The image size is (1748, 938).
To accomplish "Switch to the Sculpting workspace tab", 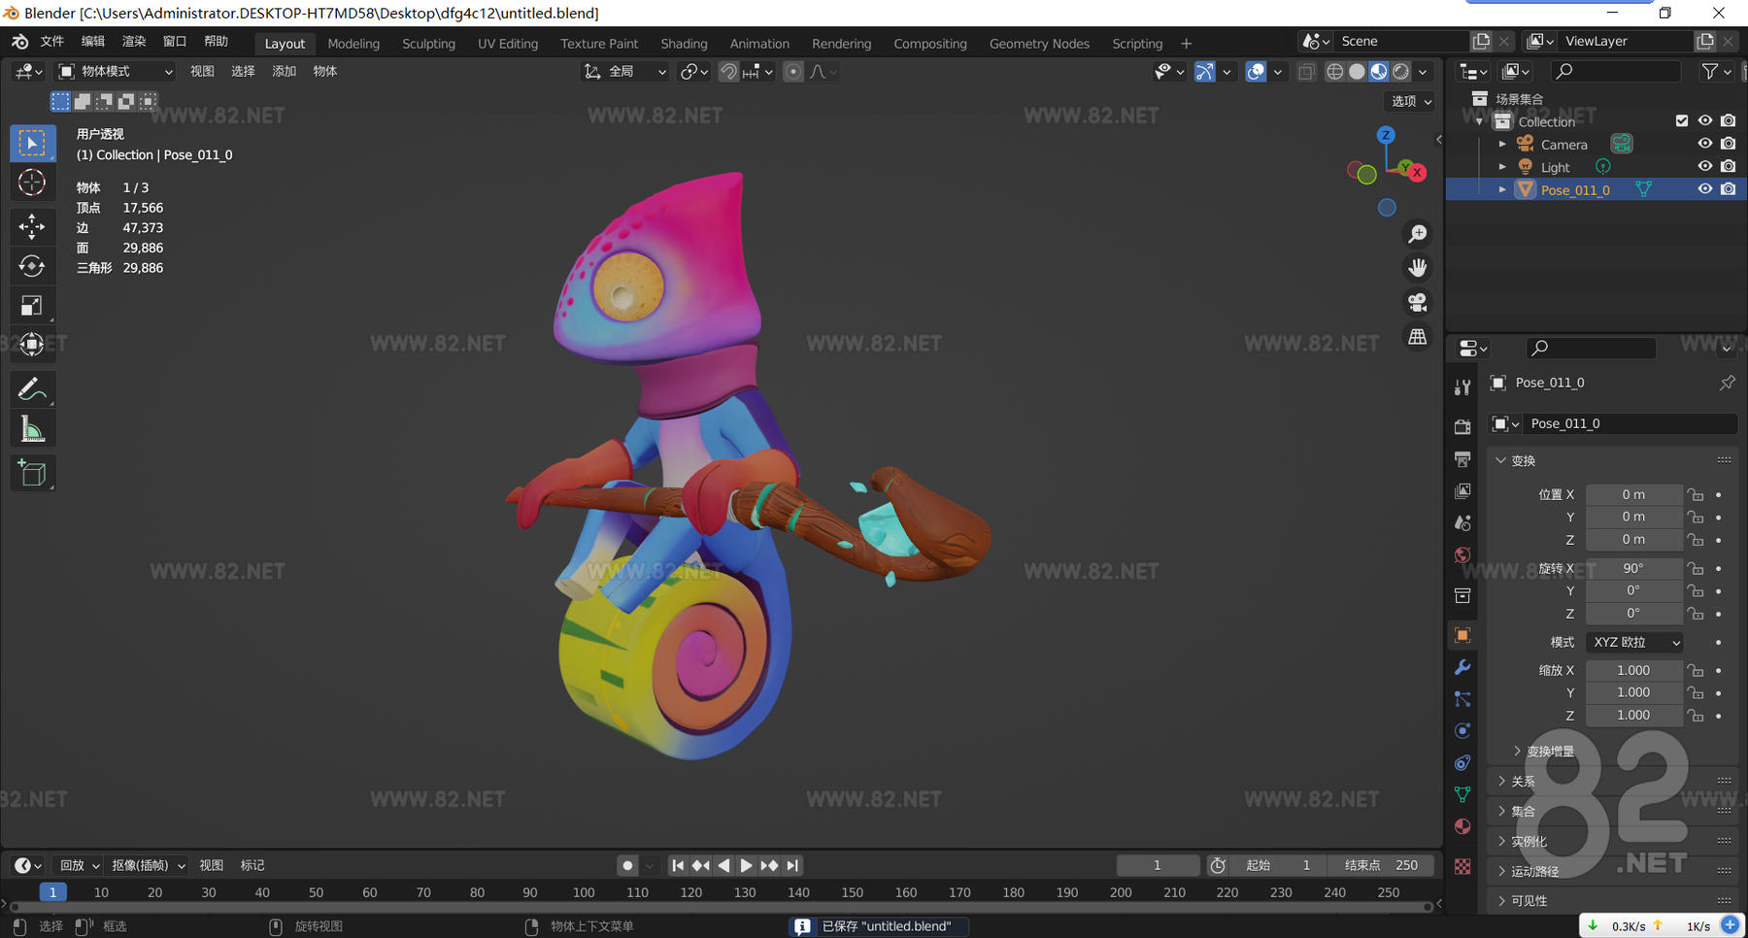I will coord(428,43).
